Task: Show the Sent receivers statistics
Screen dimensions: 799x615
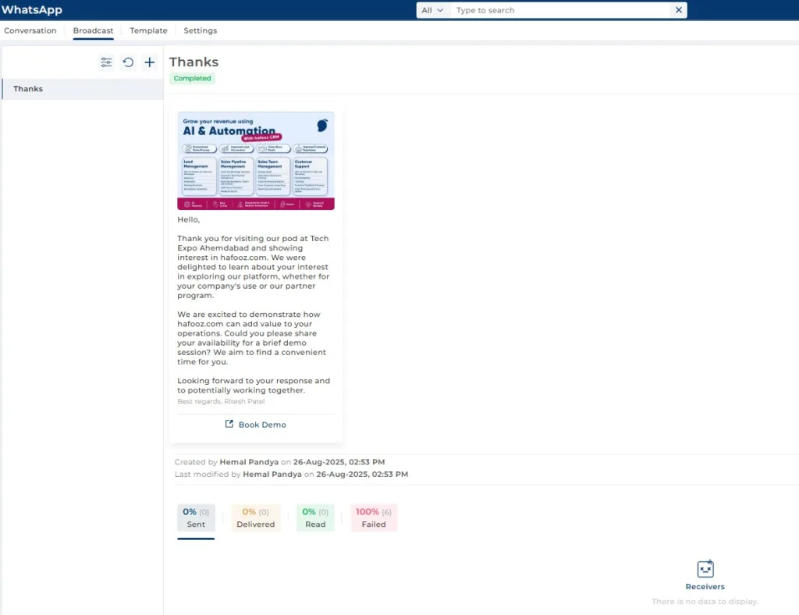Action: click(196, 517)
